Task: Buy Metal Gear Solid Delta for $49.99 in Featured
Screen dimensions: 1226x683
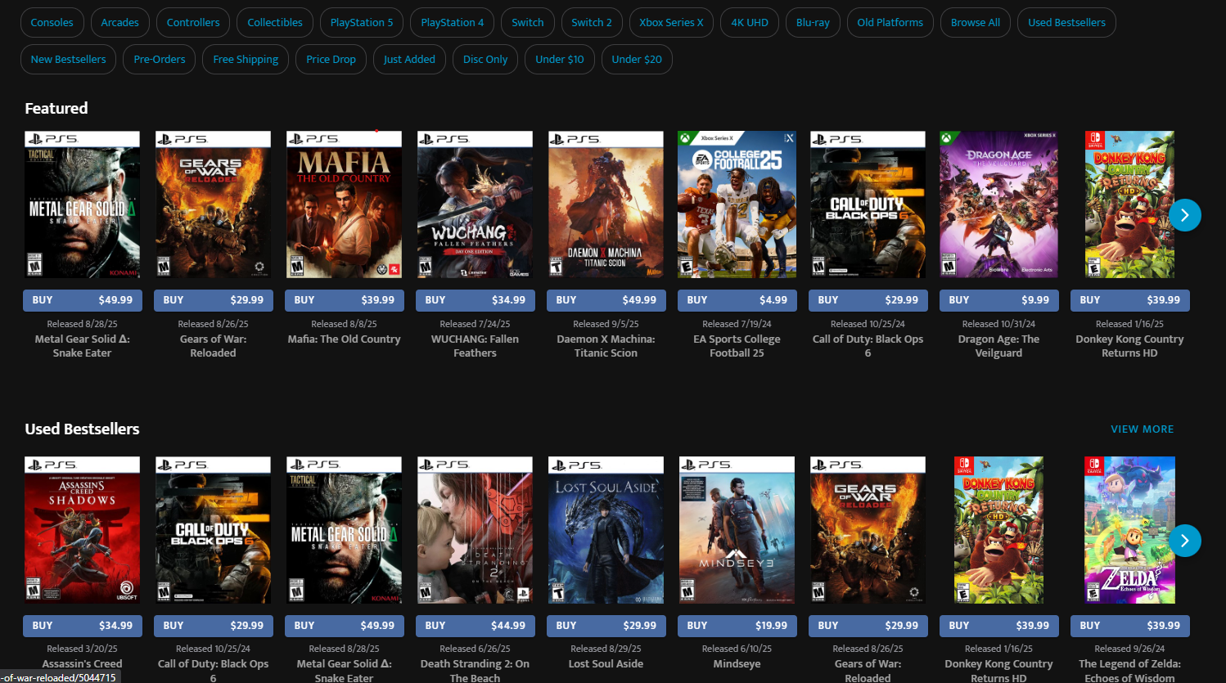Action: pyautogui.click(x=83, y=300)
